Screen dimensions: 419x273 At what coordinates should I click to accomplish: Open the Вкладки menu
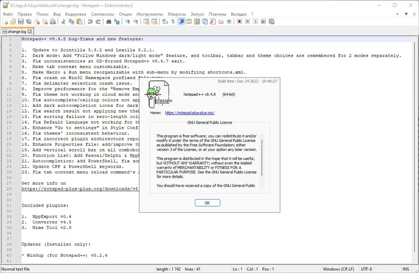click(x=239, y=14)
